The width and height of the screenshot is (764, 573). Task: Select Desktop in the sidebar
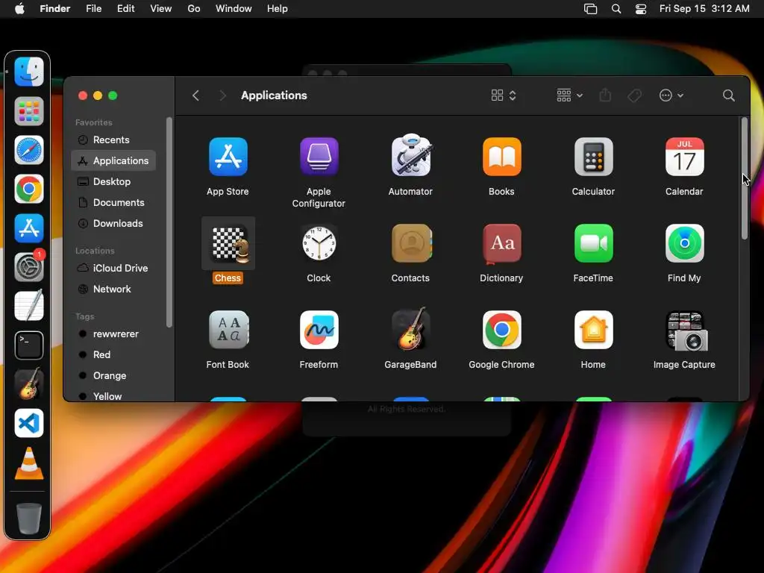click(113, 182)
